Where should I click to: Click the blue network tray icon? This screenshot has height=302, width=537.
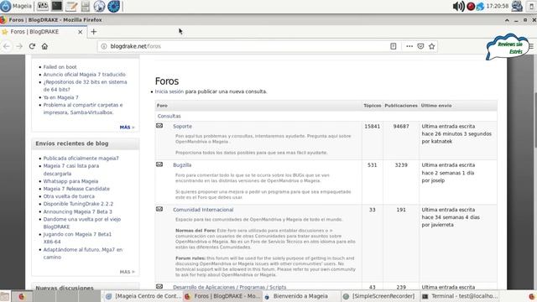480,6
